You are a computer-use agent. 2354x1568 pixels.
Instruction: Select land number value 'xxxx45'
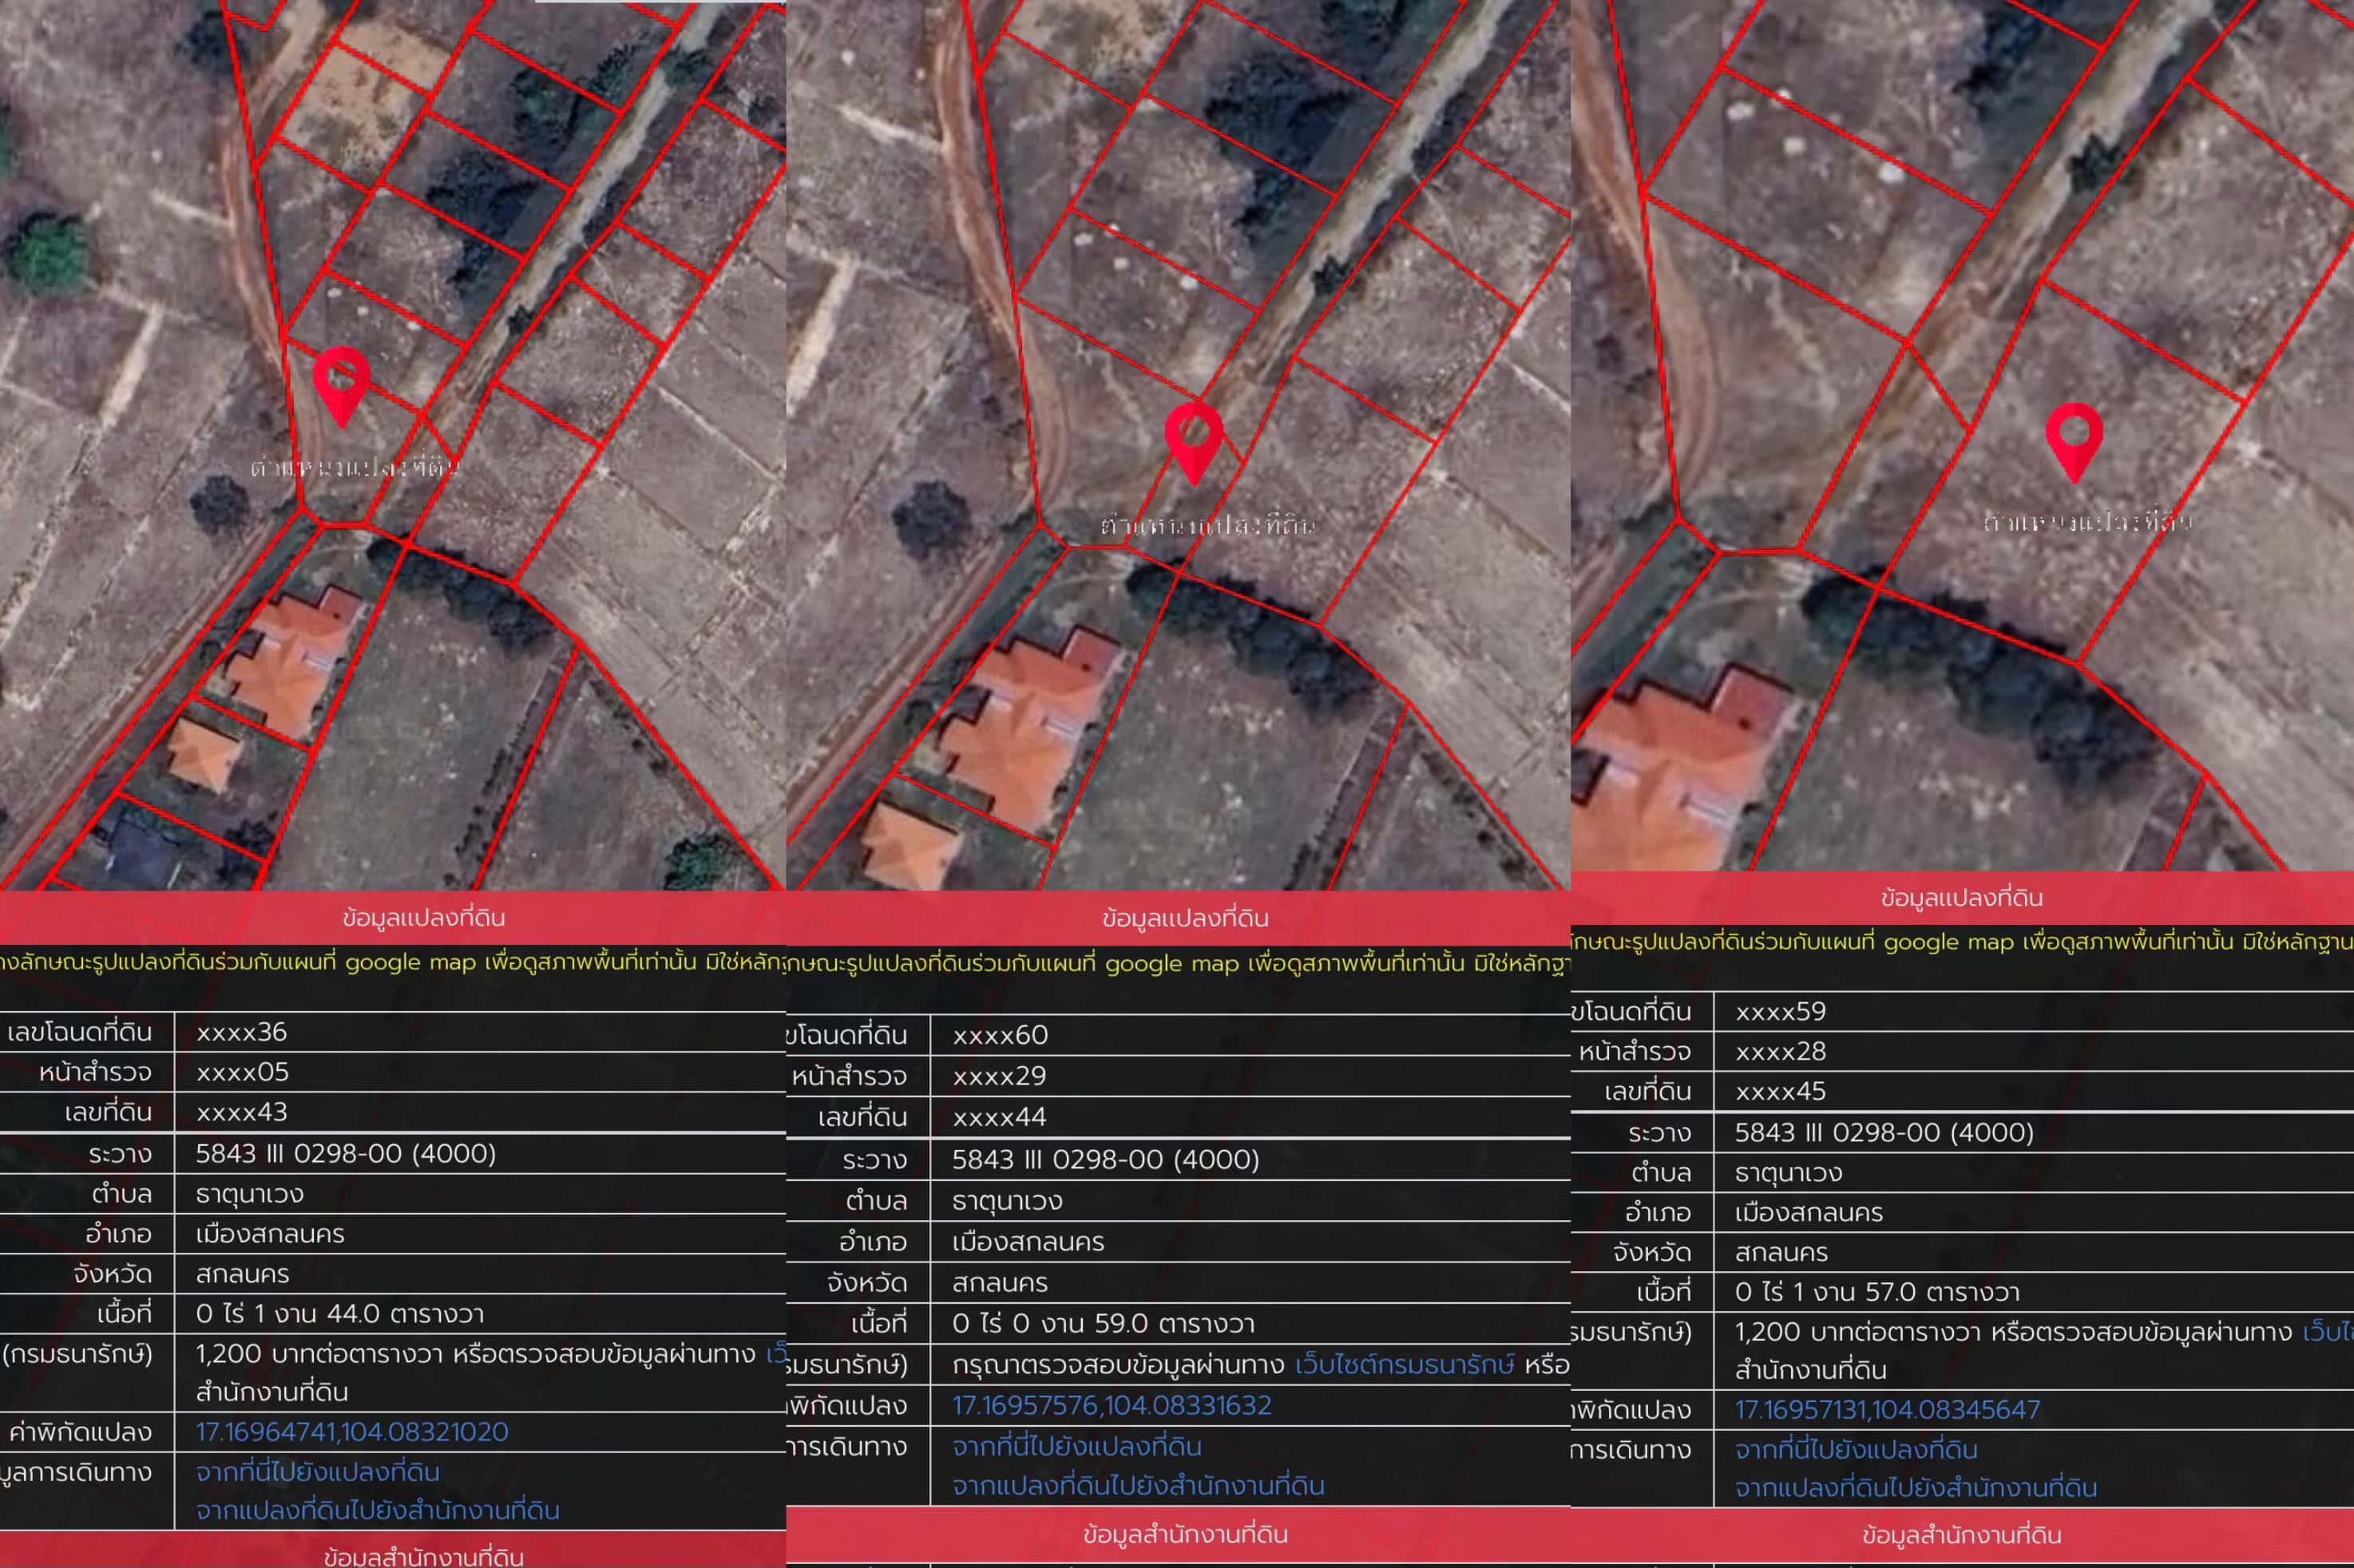point(1780,1092)
